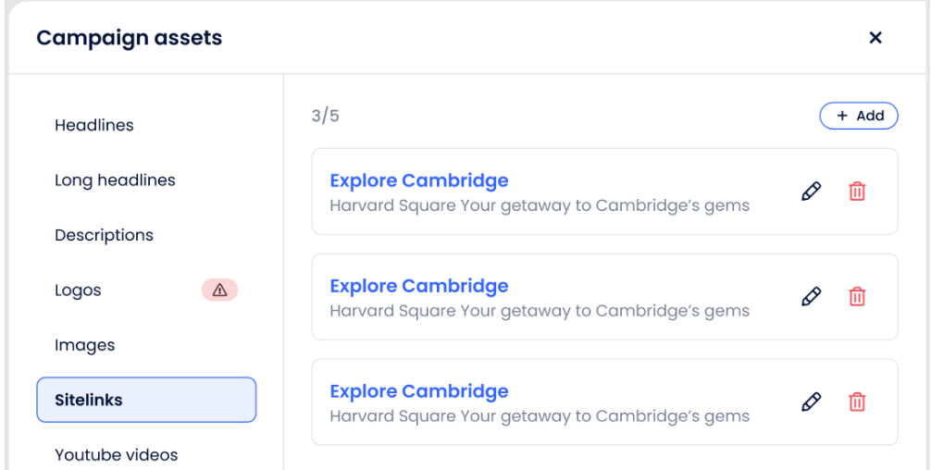Click pencil icon on second sitelink
This screenshot has height=470, width=931.
coord(811,297)
